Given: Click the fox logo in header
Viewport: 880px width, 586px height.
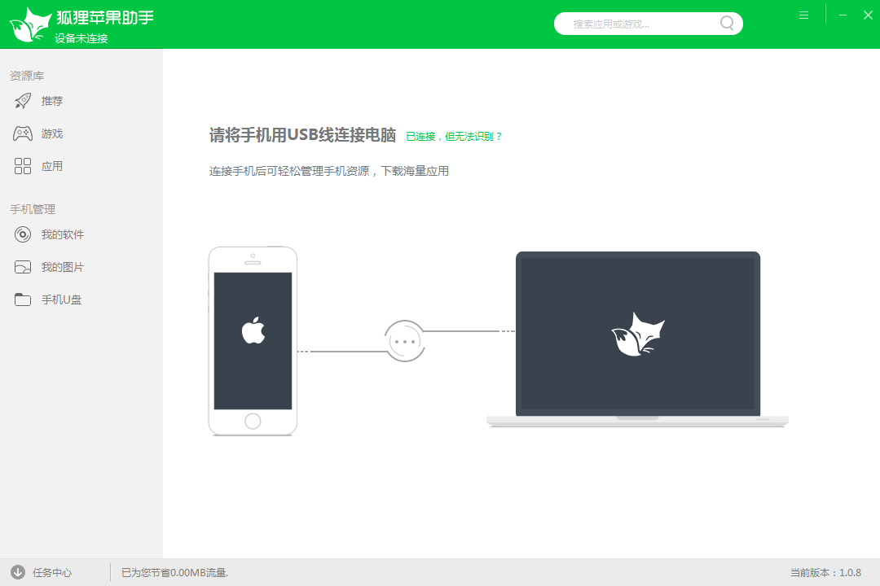Looking at the screenshot, I should tap(30, 25).
